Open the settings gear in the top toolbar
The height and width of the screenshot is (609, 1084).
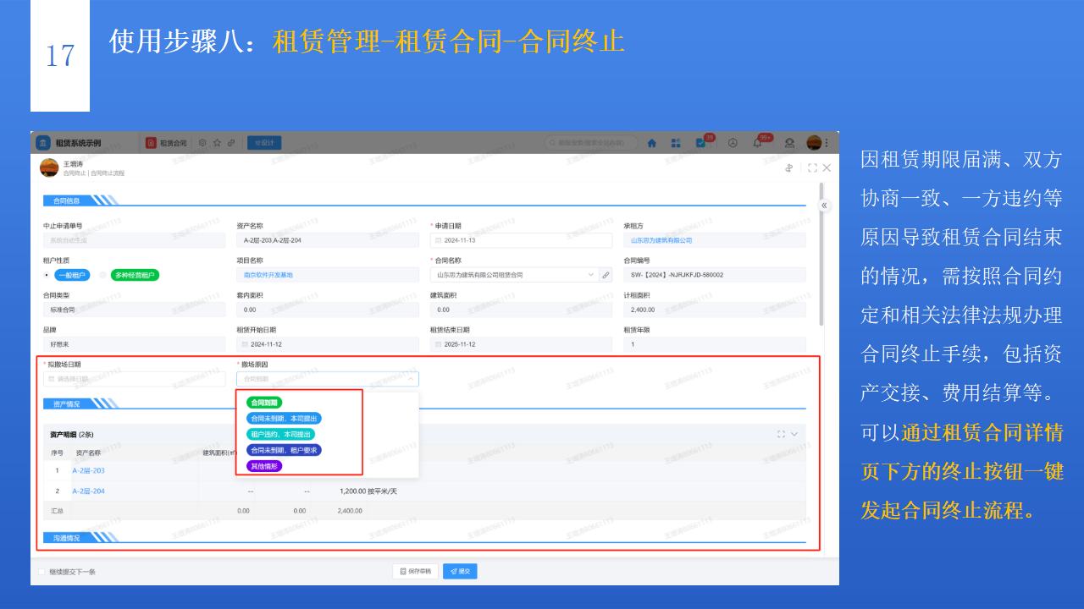pos(202,143)
